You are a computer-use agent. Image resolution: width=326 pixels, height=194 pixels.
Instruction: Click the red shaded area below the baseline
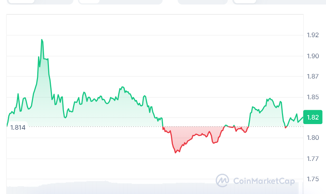tap(188, 135)
